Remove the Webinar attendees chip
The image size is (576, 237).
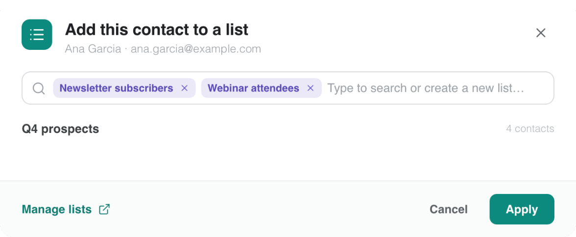[x=311, y=88]
